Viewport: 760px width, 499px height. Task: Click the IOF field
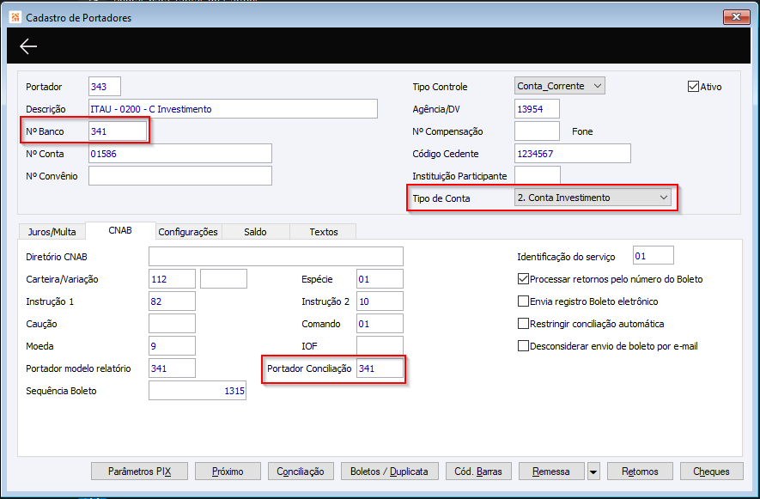(380, 346)
